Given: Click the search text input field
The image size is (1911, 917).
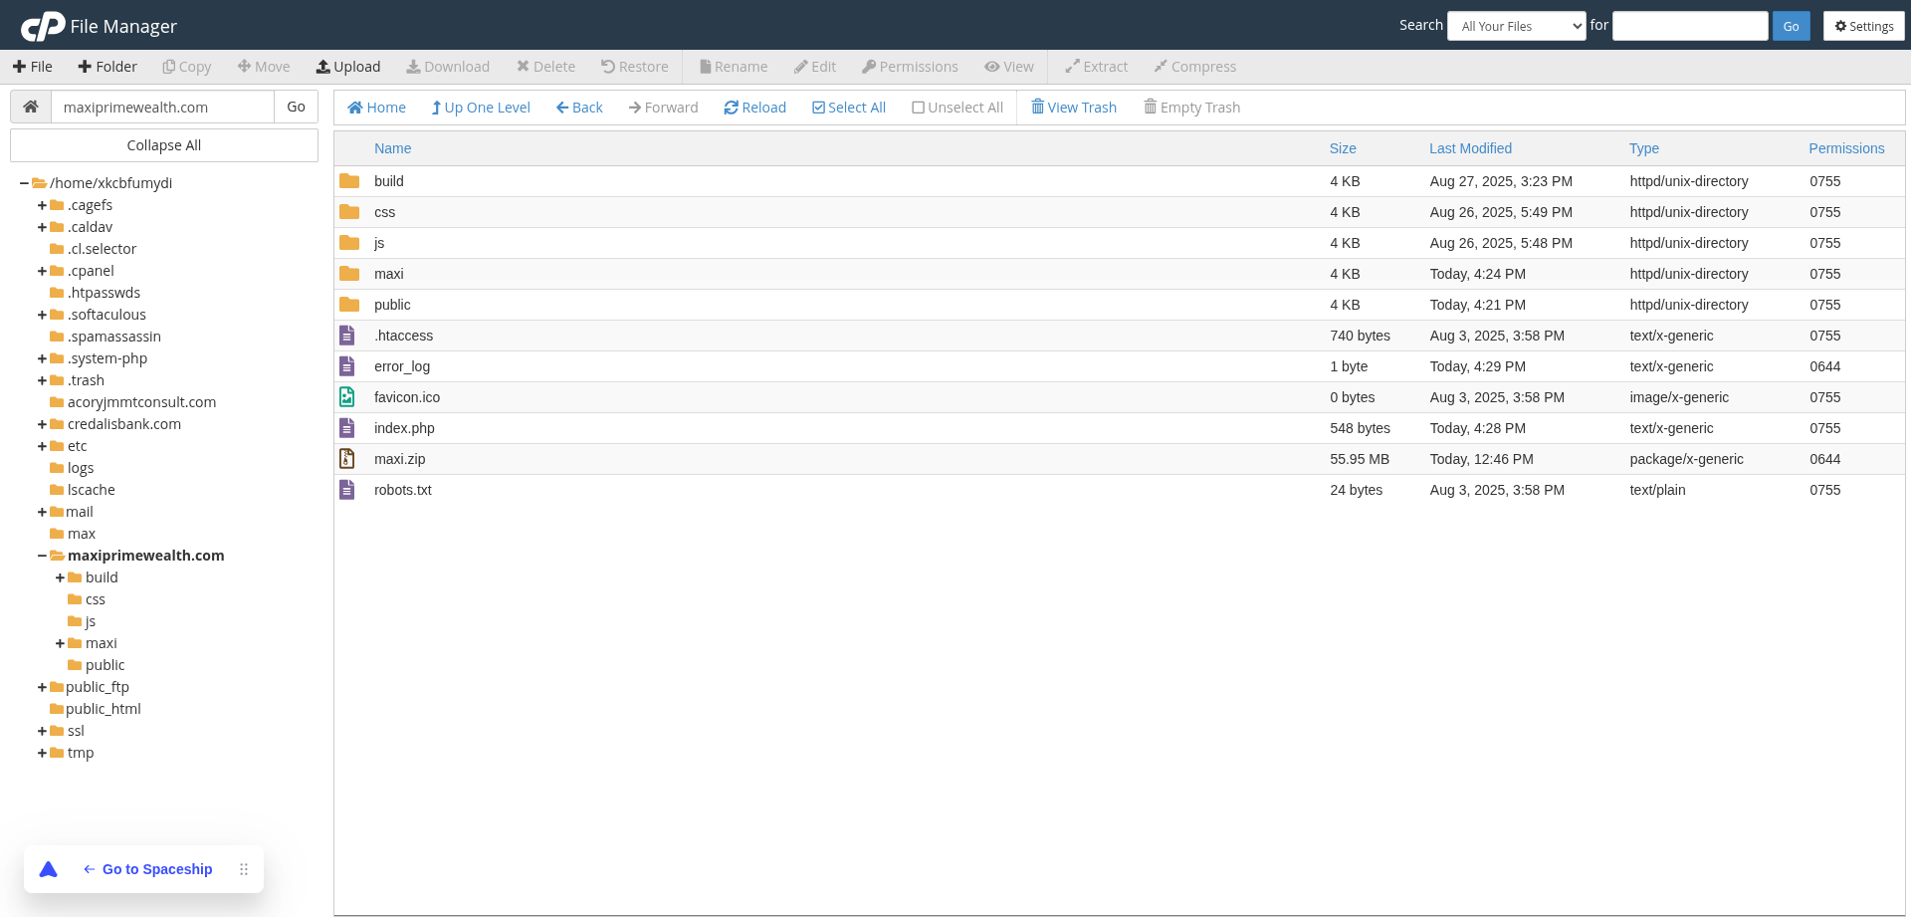Looking at the screenshot, I should click(1689, 26).
